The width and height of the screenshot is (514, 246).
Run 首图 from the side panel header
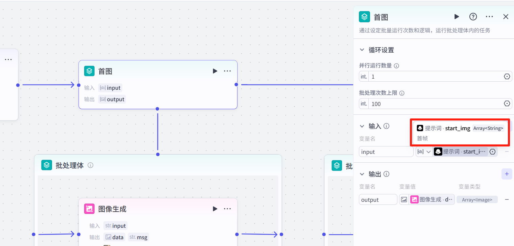pos(457,17)
